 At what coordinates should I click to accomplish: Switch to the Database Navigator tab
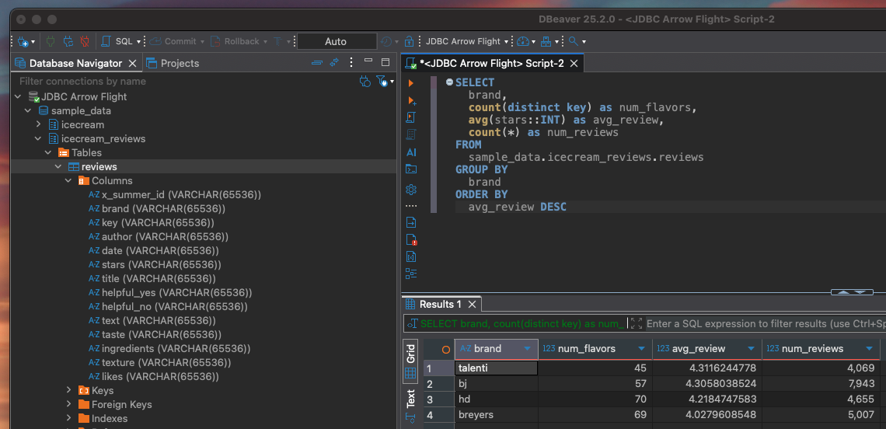click(75, 63)
